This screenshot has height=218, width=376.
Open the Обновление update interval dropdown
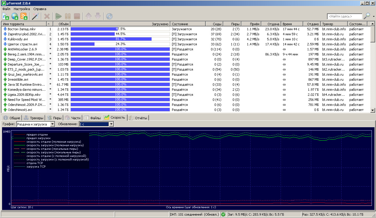click(111, 124)
